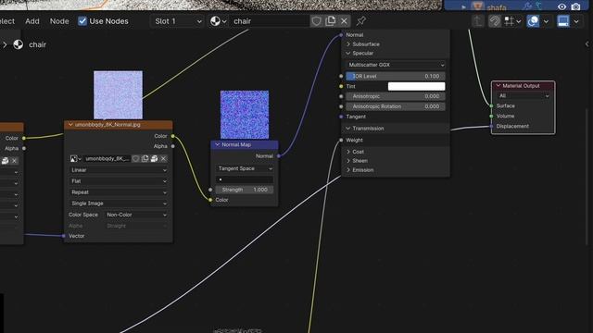Click open image icon on the left image node

(5, 161)
